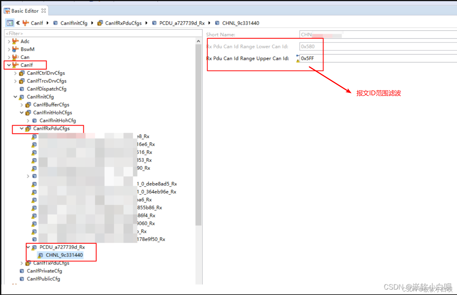The height and width of the screenshot is (295, 457).
Task: Select the BswM module icon
Action: click(x=15, y=49)
